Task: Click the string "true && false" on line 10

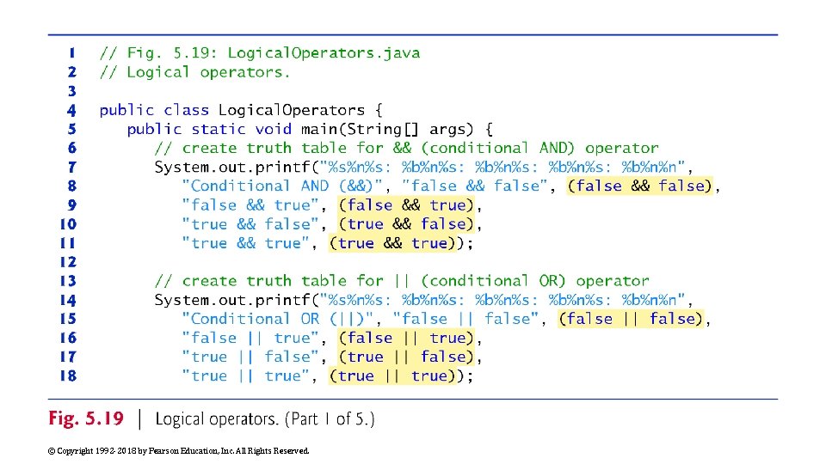Action: 250,224
